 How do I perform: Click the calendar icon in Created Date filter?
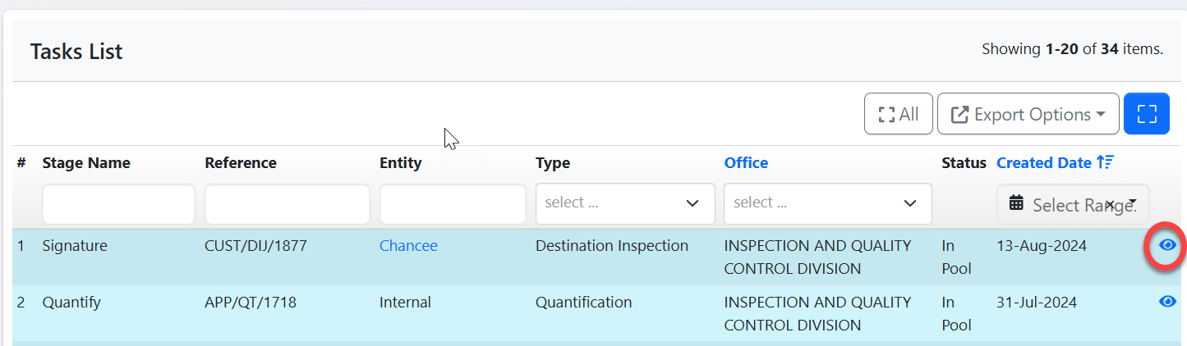[x=1016, y=203]
